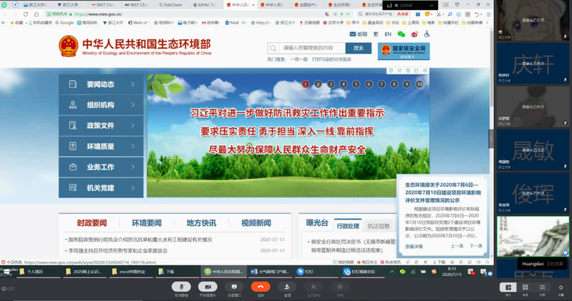Expand the 环境质量 menu chevron

click(132, 146)
